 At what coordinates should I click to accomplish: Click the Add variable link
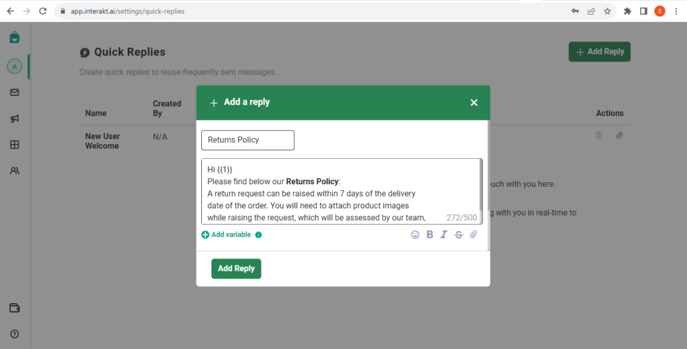pyautogui.click(x=226, y=234)
